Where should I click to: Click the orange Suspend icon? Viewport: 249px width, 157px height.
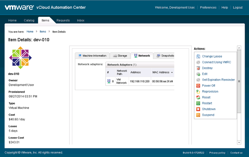[x=198, y=115]
